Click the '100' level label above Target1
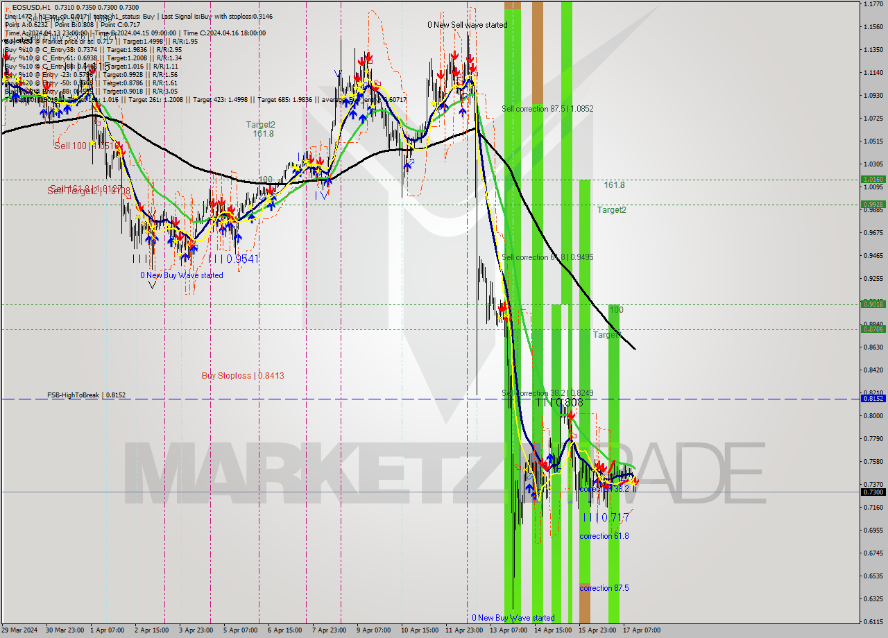 point(616,310)
